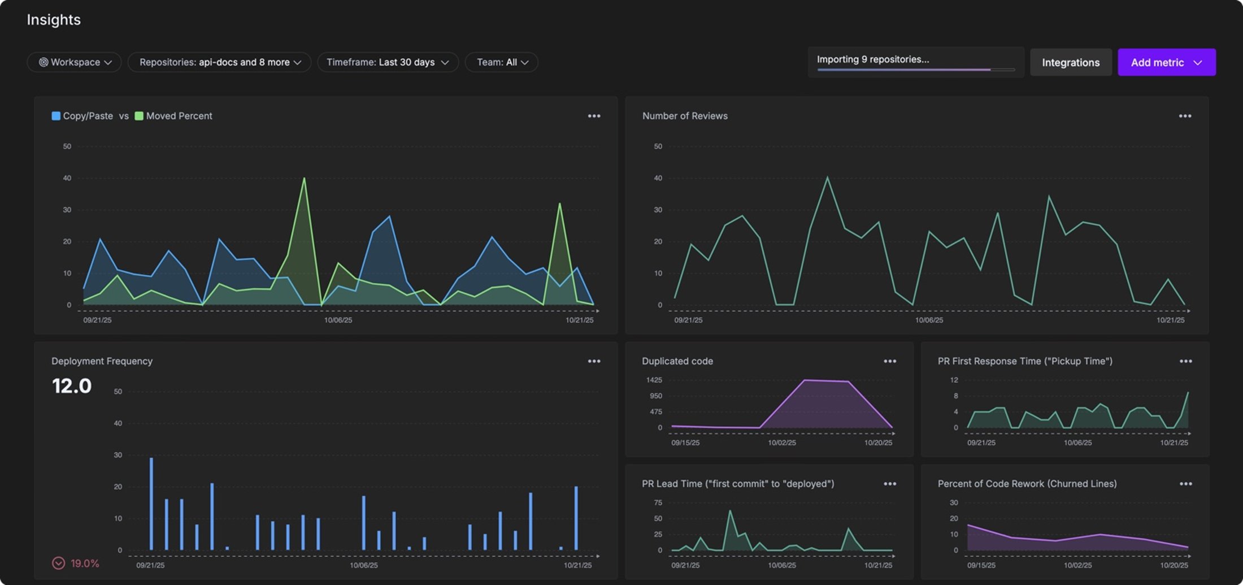Toggle the blue Copy/Paste legend series
Viewport: 1243px width, 585px height.
coord(56,116)
